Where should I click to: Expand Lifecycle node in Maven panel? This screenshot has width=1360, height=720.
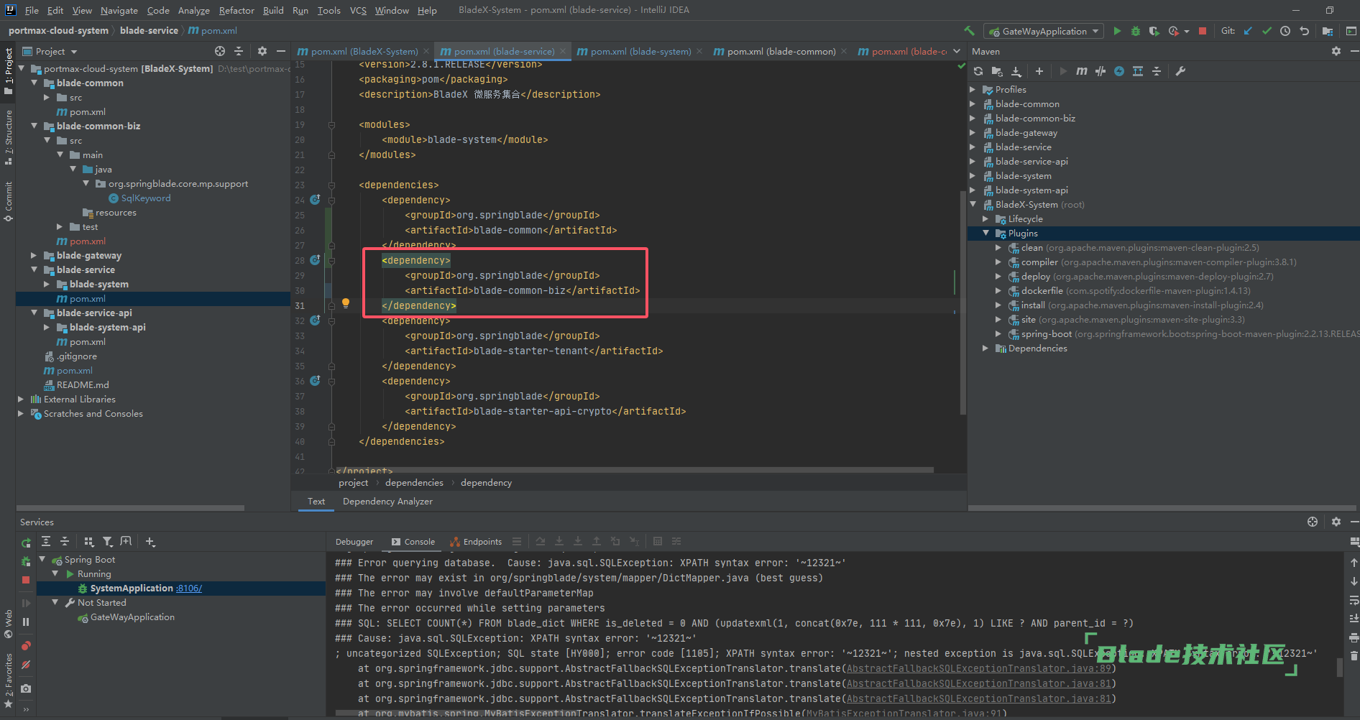click(x=985, y=218)
